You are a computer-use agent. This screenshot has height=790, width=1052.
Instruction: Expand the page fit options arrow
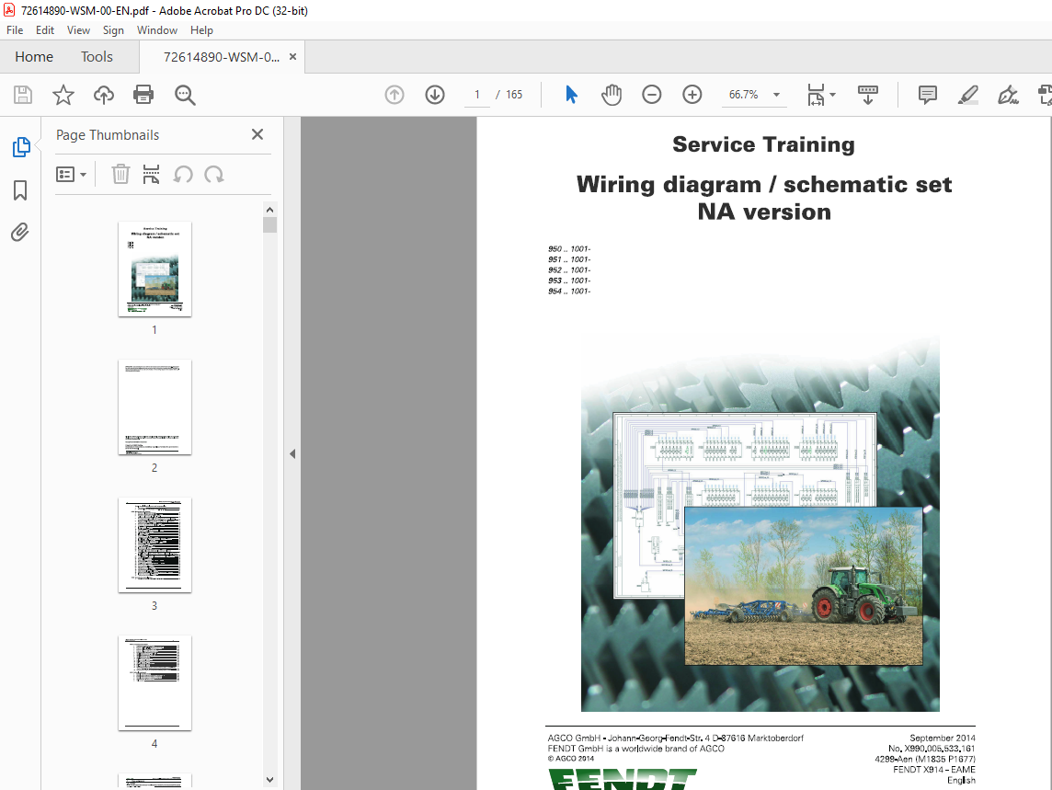(832, 95)
